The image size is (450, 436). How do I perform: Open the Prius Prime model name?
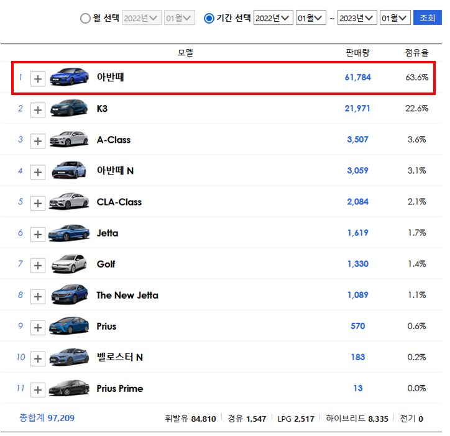(120, 388)
